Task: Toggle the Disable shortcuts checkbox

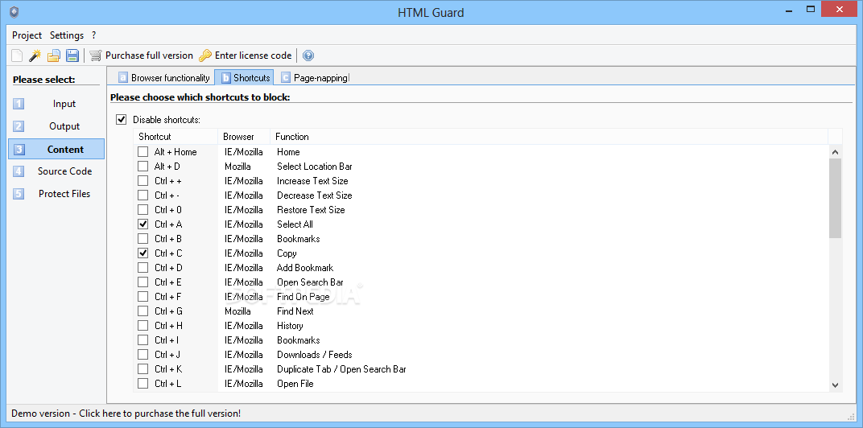Action: (x=121, y=119)
